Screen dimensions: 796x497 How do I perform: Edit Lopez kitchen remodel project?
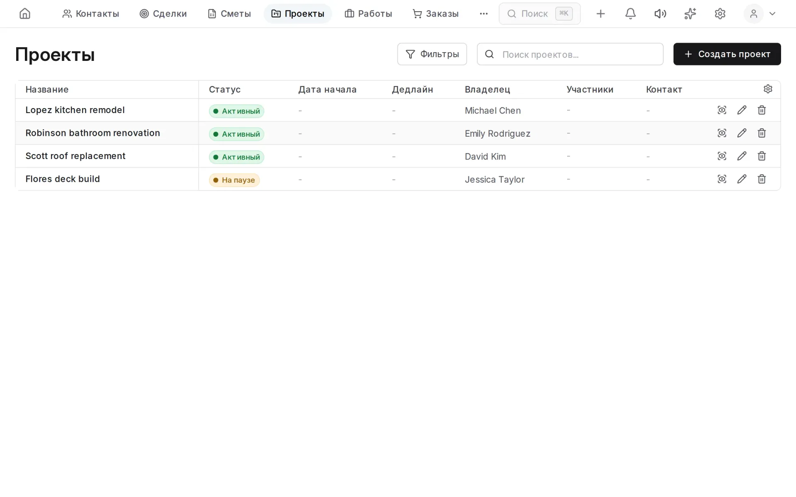[x=742, y=110]
